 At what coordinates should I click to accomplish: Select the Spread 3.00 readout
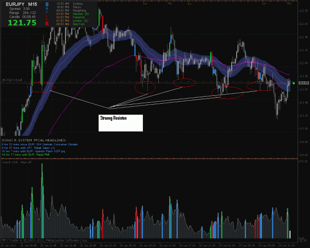(x=19, y=9)
